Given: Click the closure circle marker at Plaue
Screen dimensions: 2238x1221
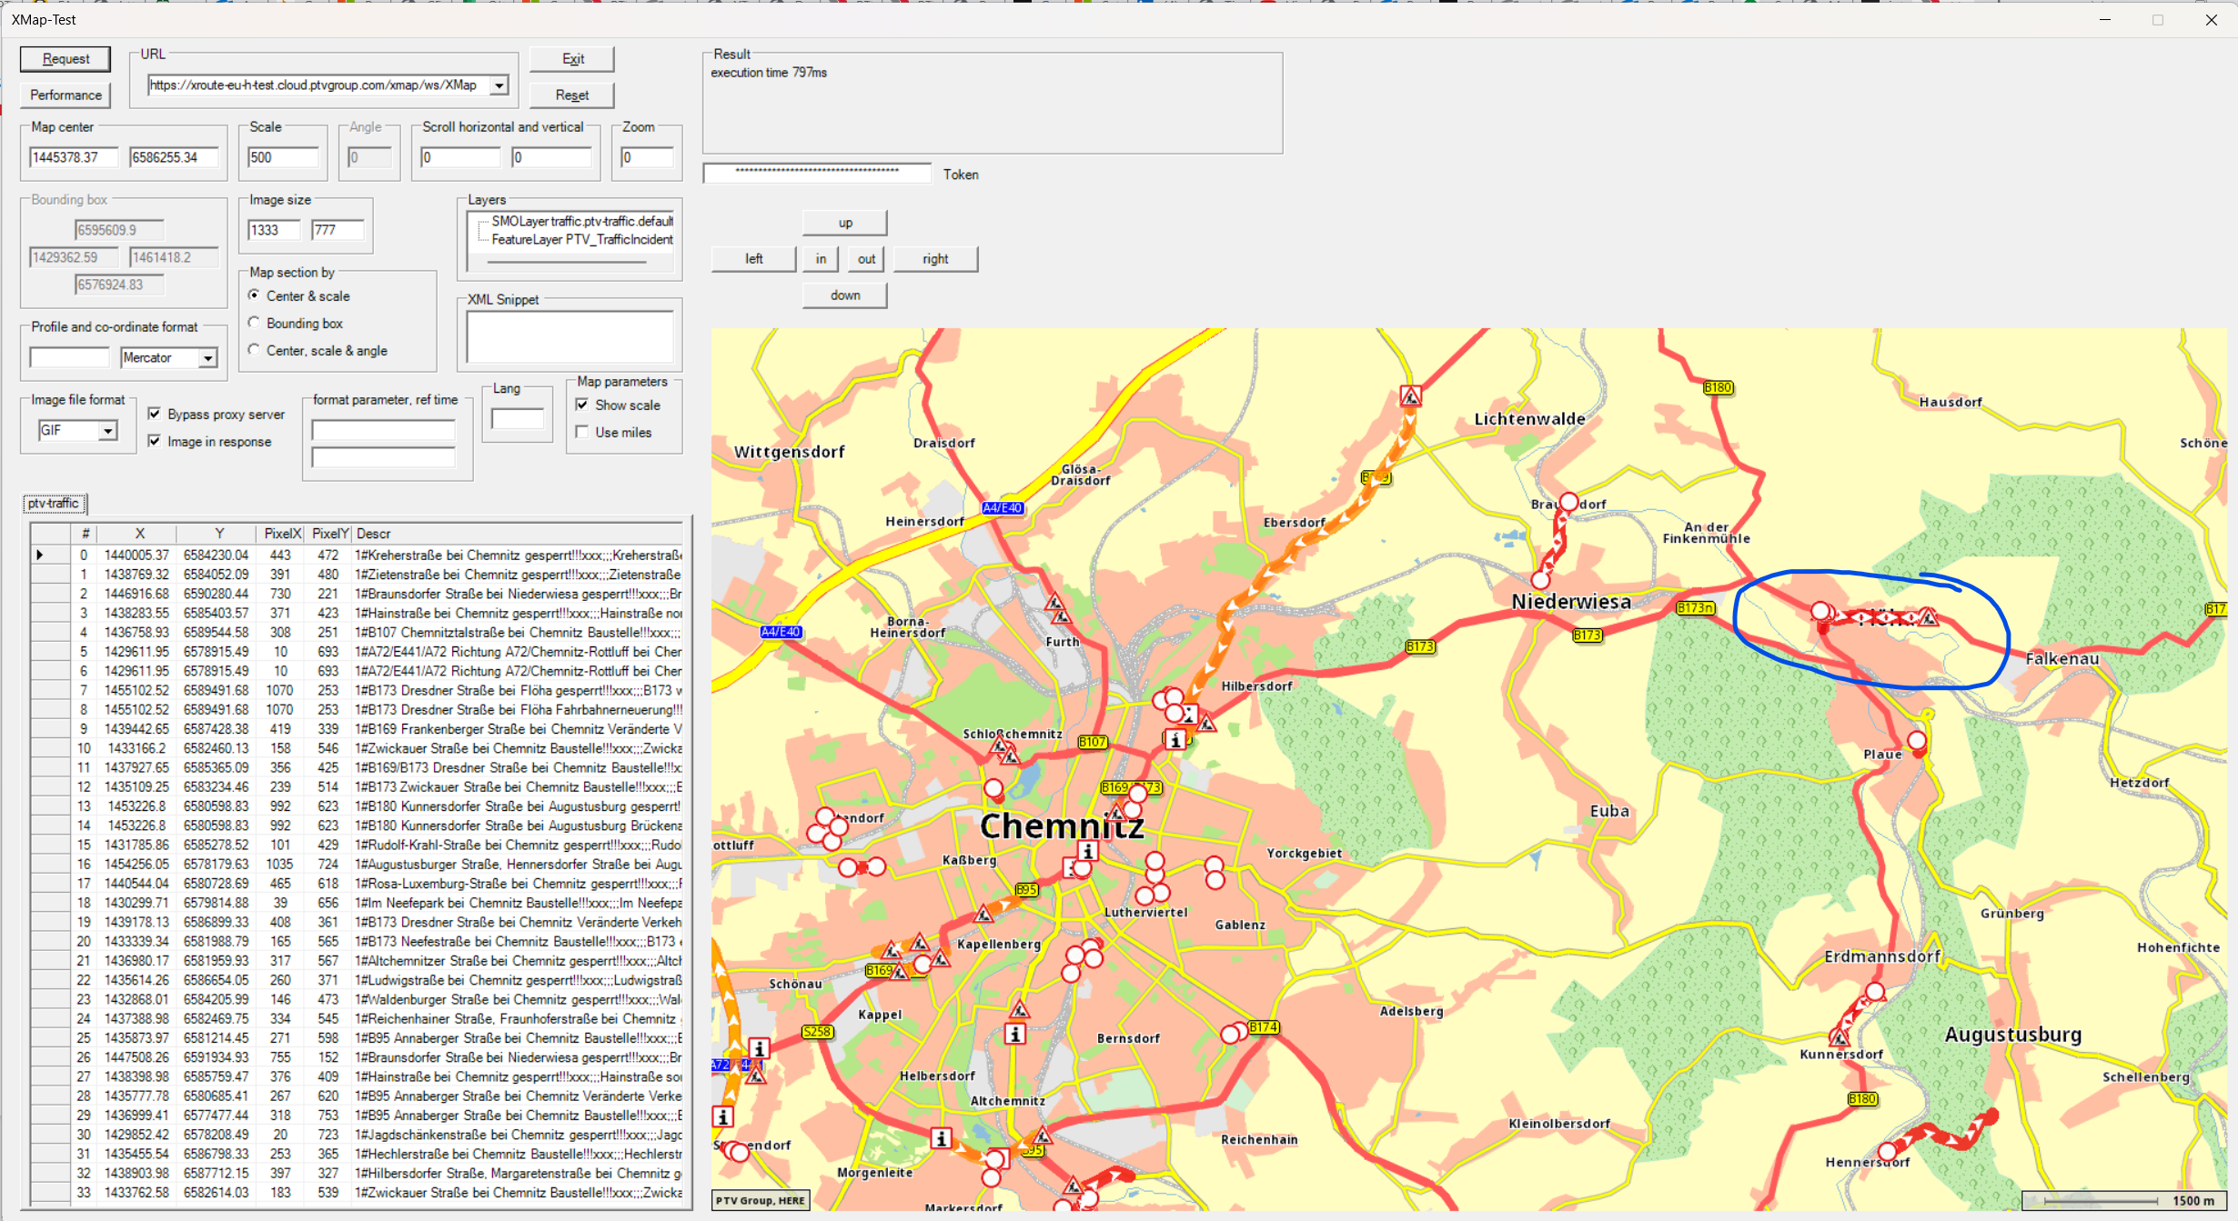Looking at the screenshot, I should click(1917, 741).
